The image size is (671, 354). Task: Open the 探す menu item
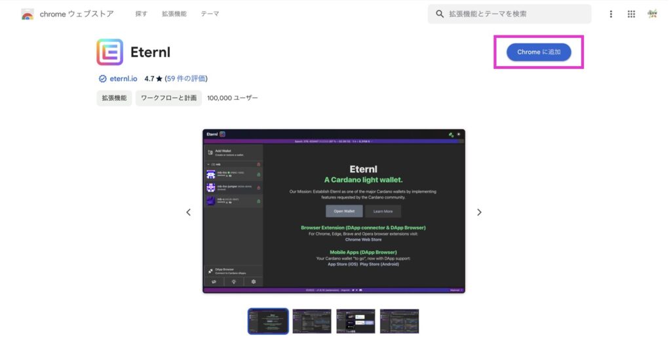[x=142, y=14]
